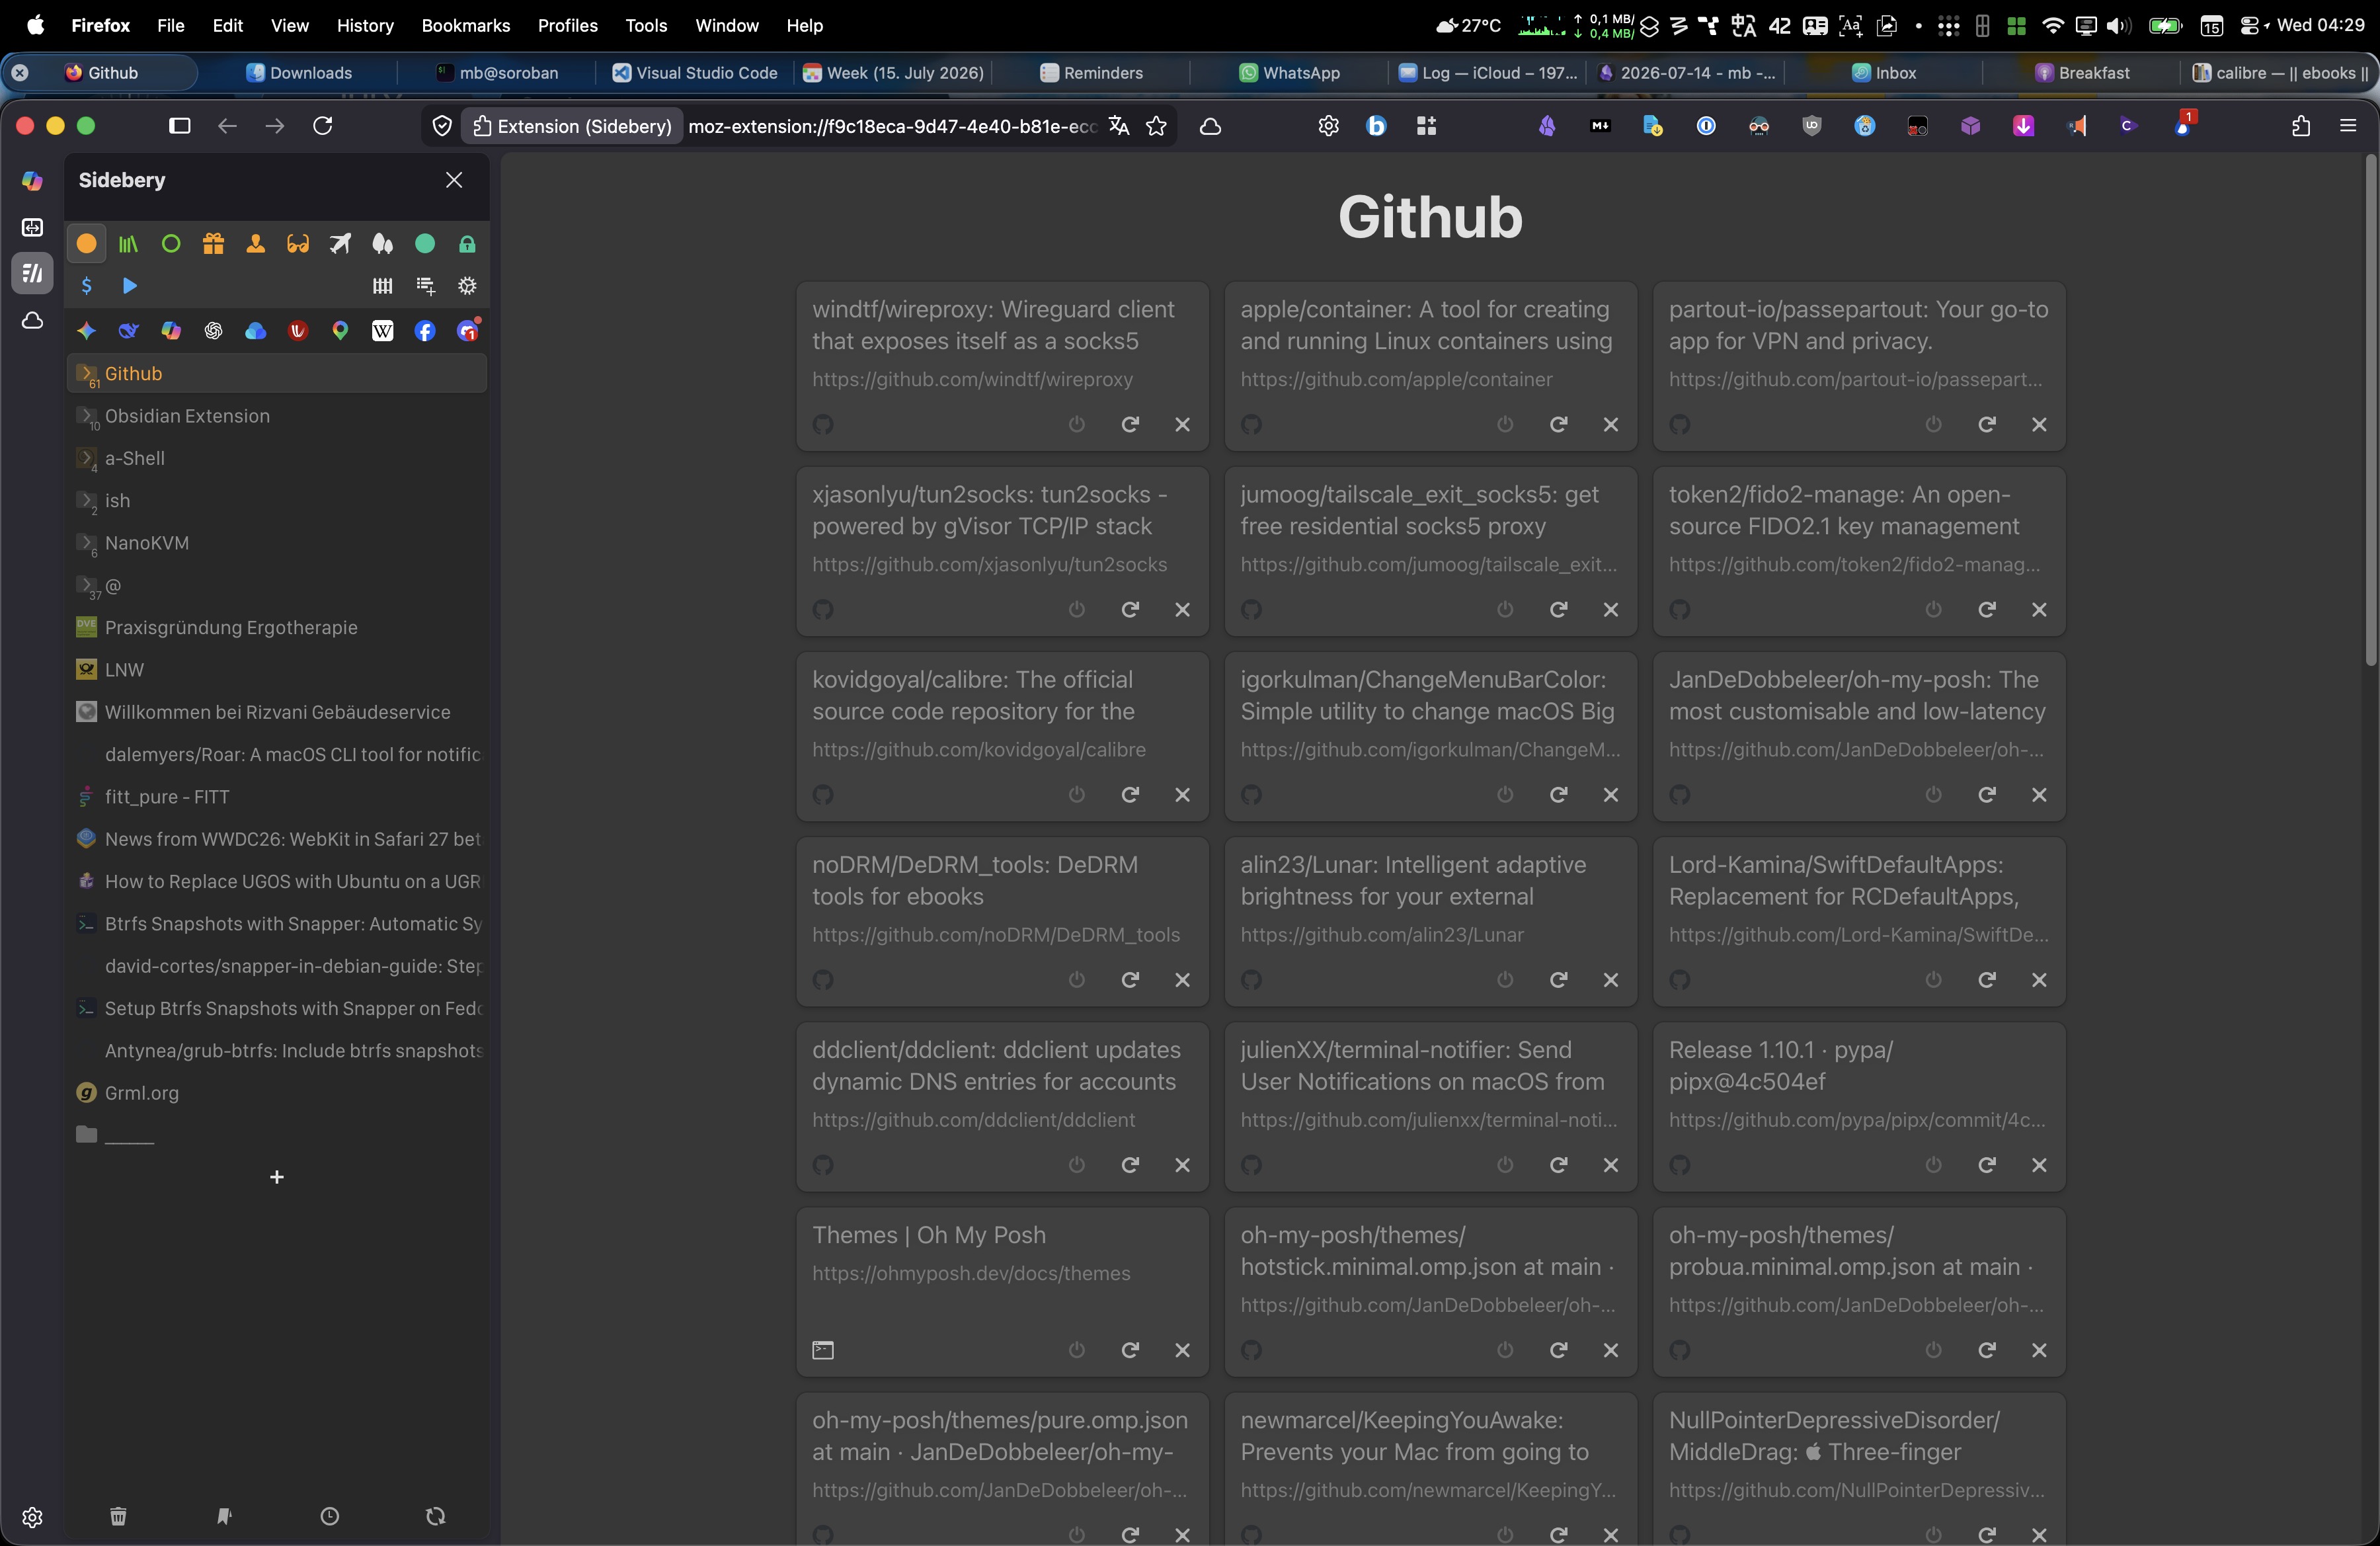Image resolution: width=2380 pixels, height=1546 pixels.
Task: Open the Bookmarks menu in menu bar
Action: 466,25
